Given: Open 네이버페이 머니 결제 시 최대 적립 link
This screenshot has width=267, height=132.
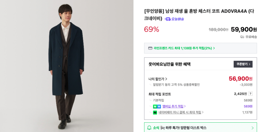Looking at the screenshot, I should (181, 112).
